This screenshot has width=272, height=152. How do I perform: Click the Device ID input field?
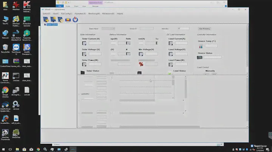click(147, 28)
